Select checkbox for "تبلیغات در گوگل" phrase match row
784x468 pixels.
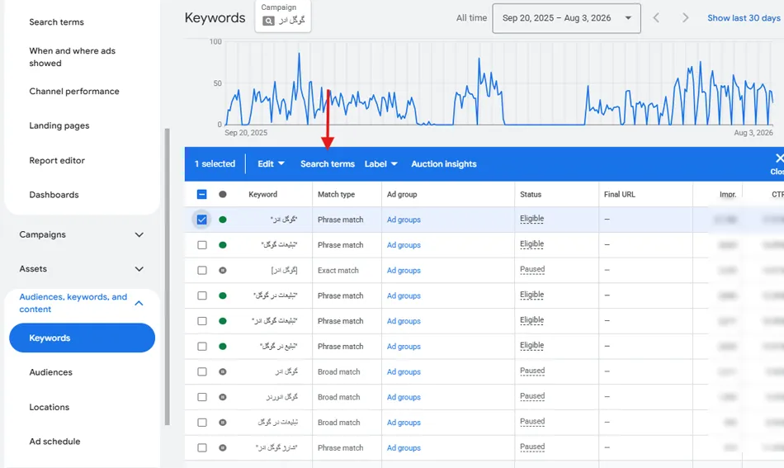[201, 295]
